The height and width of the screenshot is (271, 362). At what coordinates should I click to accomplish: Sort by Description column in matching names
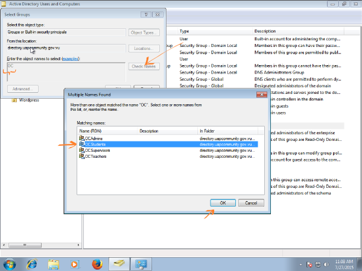167,131
